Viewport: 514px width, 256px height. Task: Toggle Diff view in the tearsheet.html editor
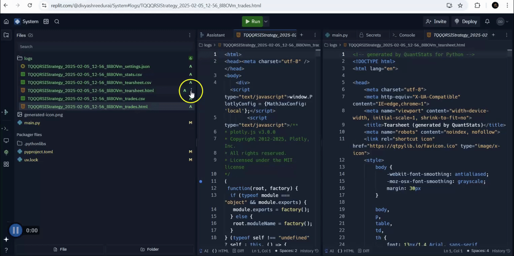pos(364,251)
